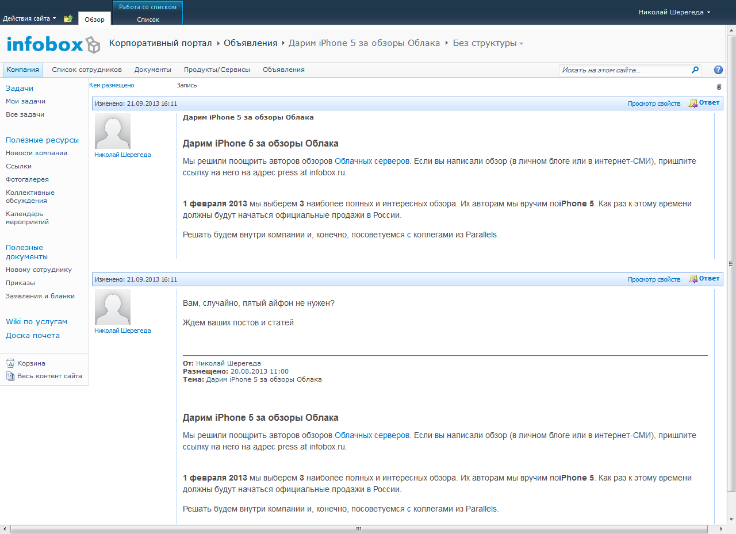Open Полезные ресурсы sidebar heading
The image size is (736, 534).
coord(43,140)
